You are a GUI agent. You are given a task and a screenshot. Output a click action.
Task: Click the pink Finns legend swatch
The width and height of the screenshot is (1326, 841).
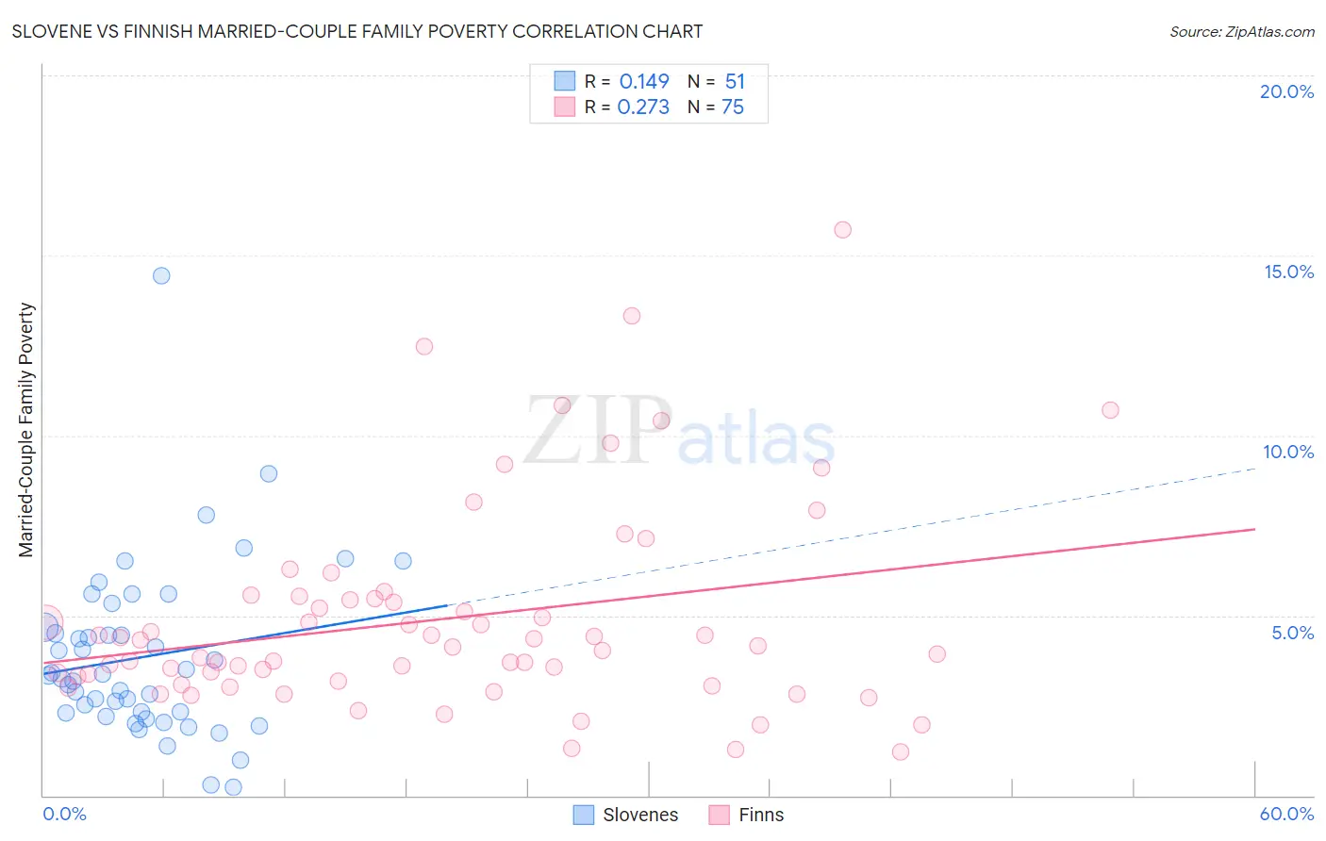point(720,815)
